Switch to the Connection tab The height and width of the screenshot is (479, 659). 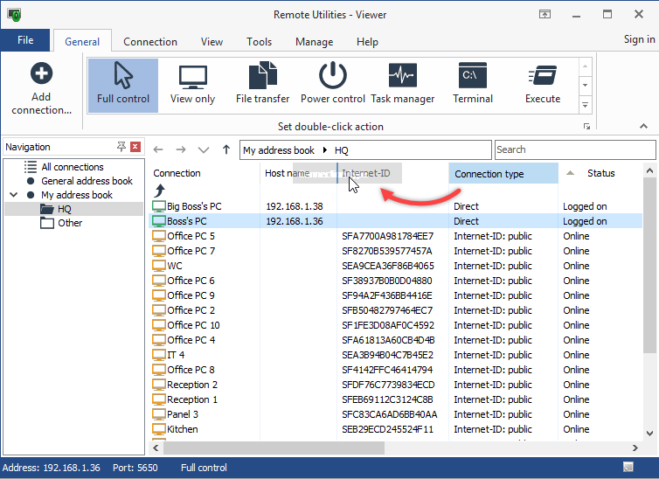click(150, 42)
